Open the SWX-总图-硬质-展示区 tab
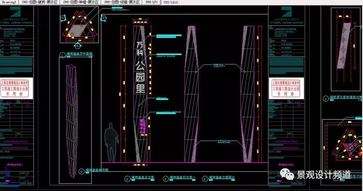363x191 pixels. click(x=39, y=2)
